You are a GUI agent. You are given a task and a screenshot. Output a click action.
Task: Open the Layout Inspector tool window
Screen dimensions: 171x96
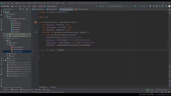coord(162,90)
